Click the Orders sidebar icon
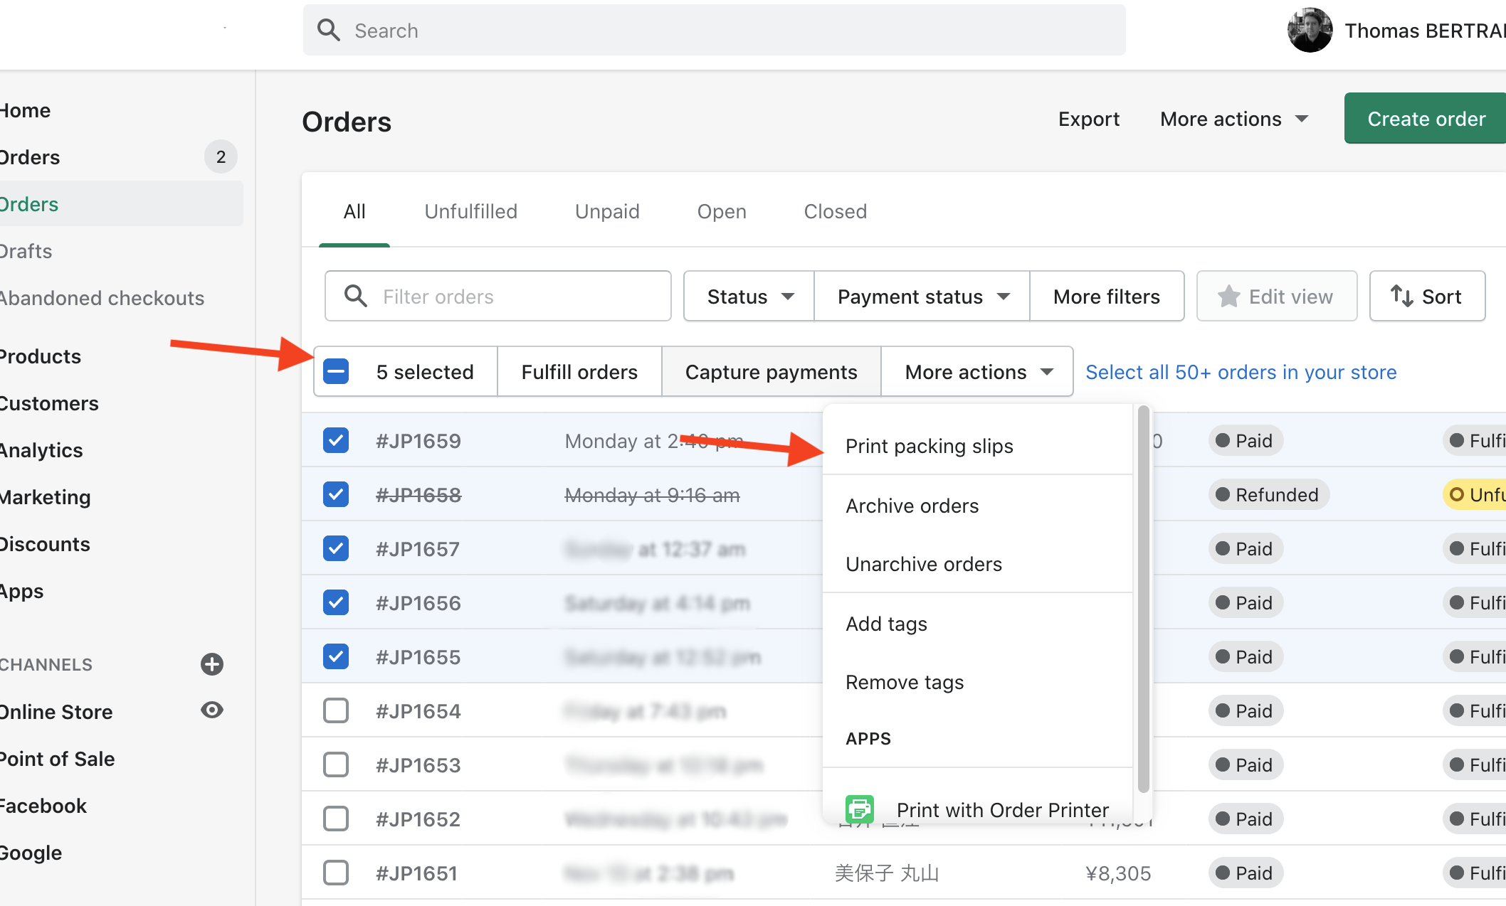Screen dimensions: 1506x906 point(30,156)
